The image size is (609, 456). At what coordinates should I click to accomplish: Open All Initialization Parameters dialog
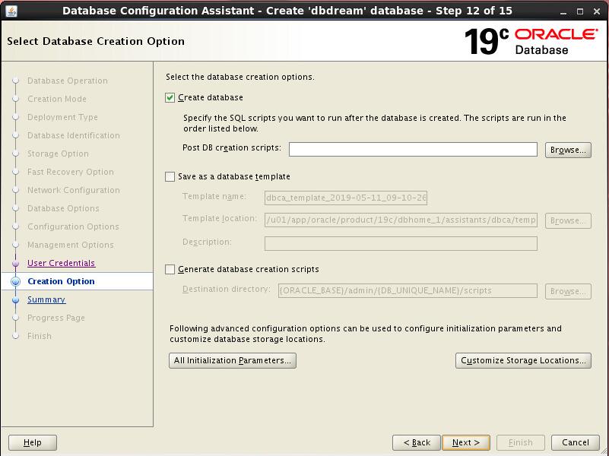(x=232, y=361)
